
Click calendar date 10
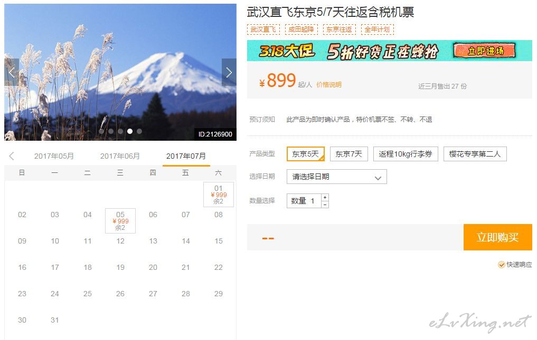coord(55,241)
